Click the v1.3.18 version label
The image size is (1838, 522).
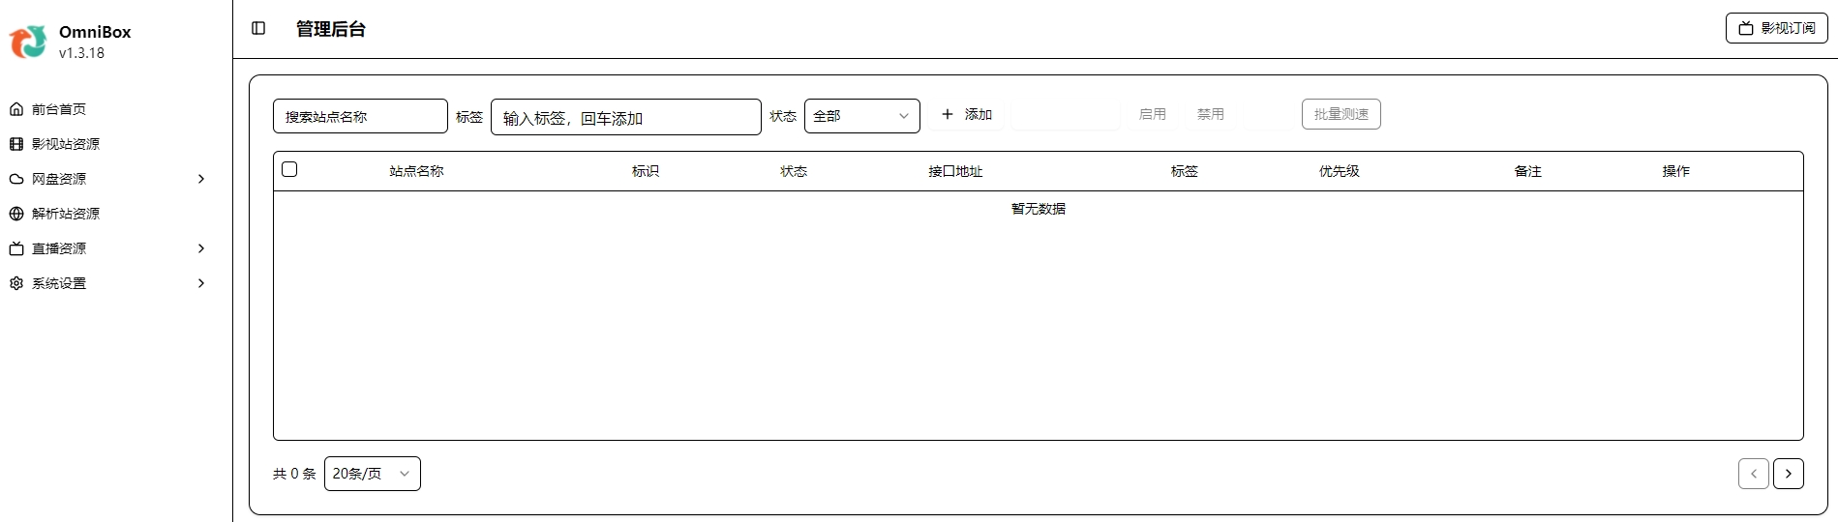click(81, 53)
